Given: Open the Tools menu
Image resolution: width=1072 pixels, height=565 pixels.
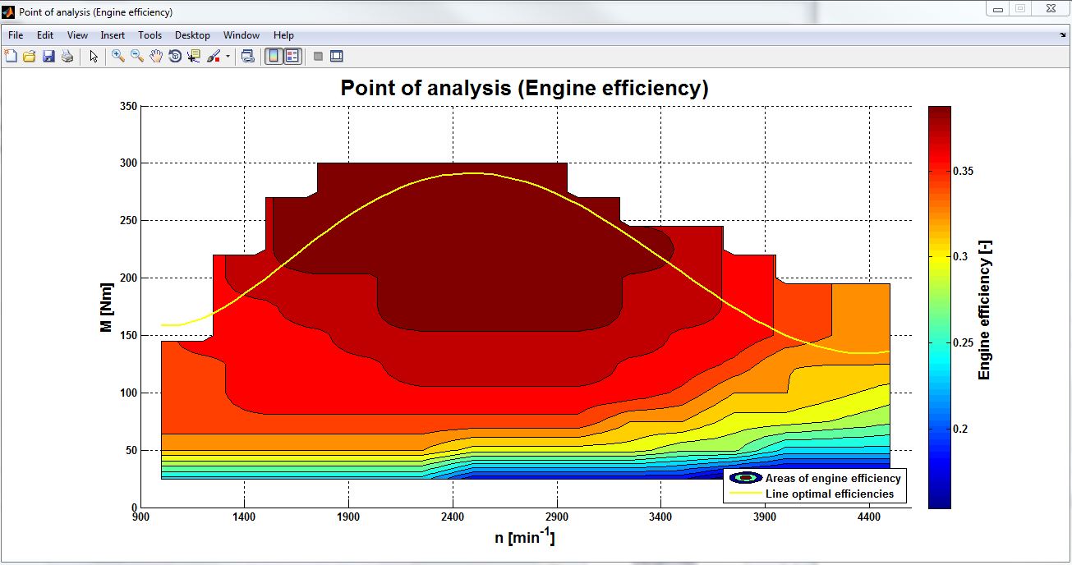Looking at the screenshot, I should tap(150, 35).
